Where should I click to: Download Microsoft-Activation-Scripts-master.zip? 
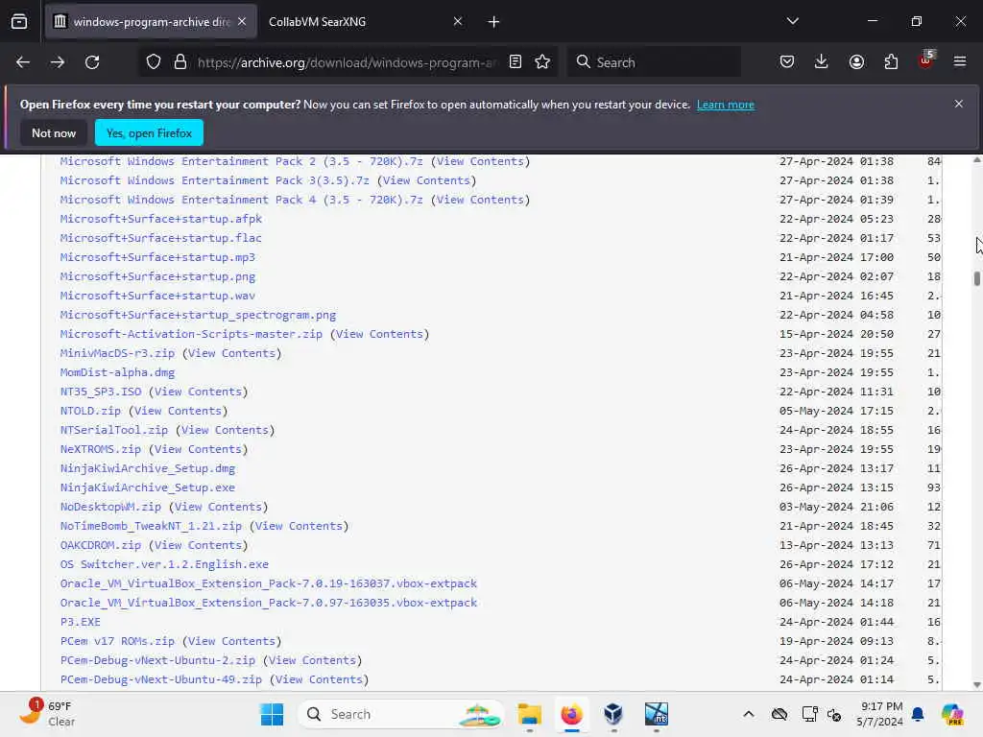tap(191, 334)
